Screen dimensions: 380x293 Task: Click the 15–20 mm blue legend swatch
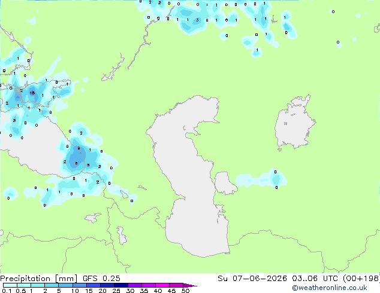93,285
